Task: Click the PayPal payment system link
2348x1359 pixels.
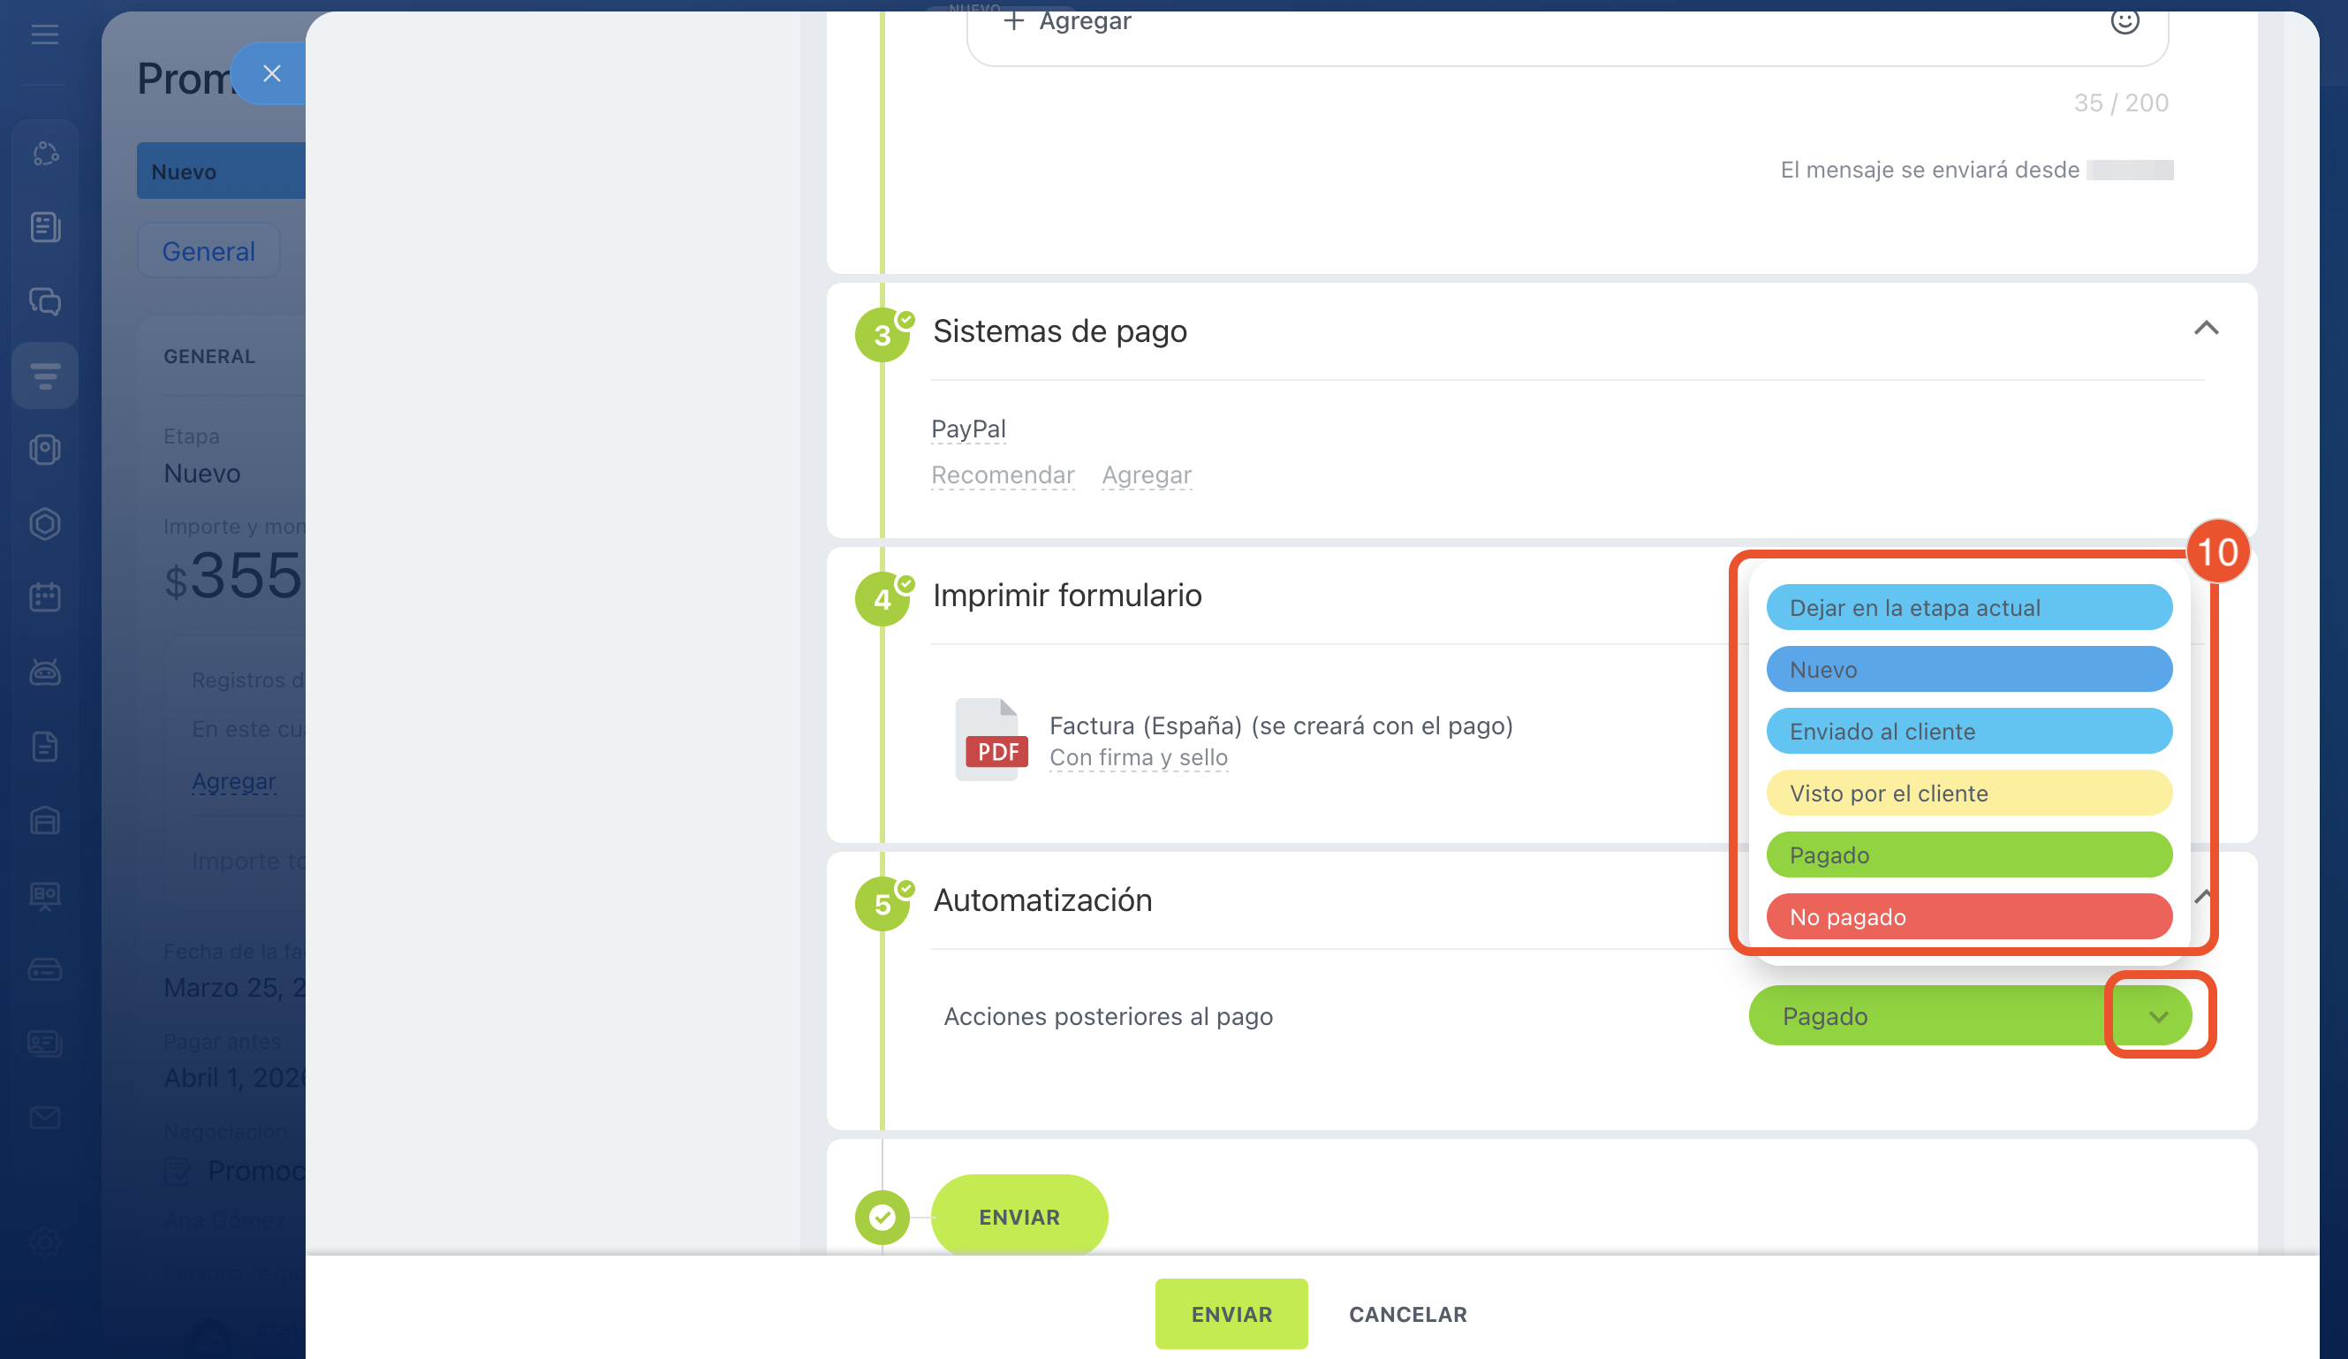Action: coord(968,429)
